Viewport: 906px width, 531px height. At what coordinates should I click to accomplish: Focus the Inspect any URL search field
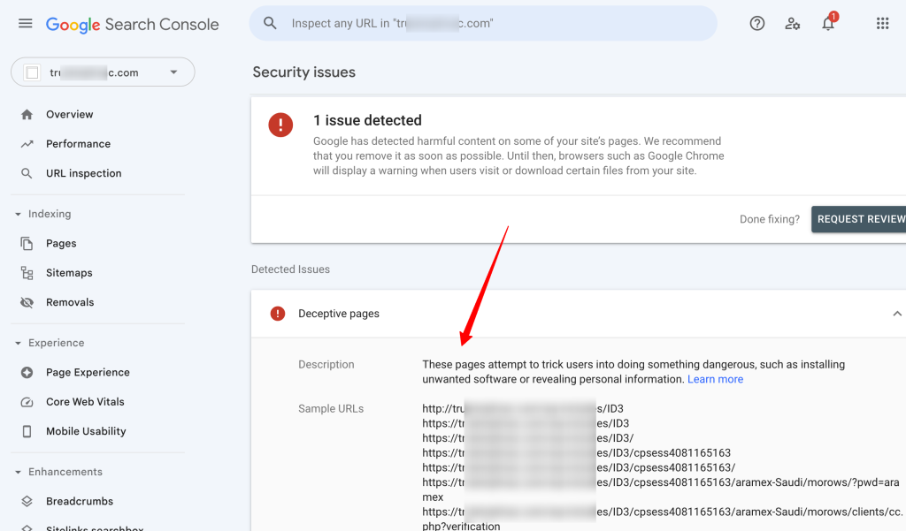click(x=483, y=23)
